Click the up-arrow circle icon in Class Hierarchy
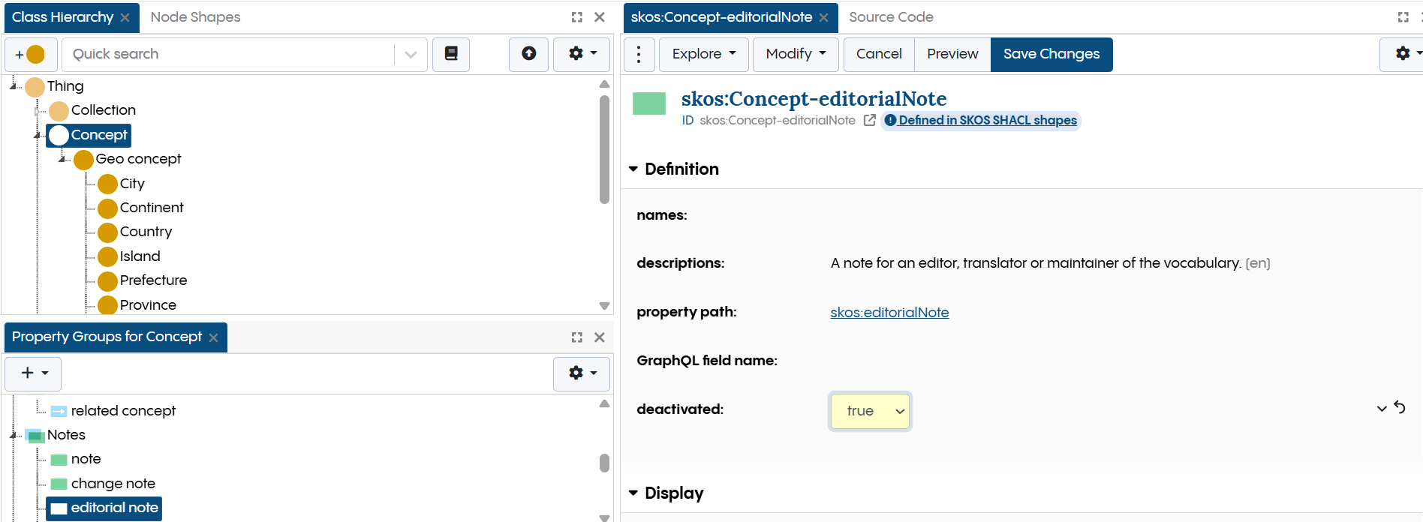This screenshot has height=522, width=1423. [x=528, y=54]
